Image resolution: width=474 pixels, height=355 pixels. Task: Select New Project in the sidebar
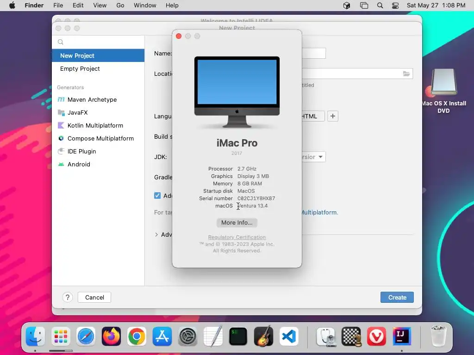tap(98, 55)
